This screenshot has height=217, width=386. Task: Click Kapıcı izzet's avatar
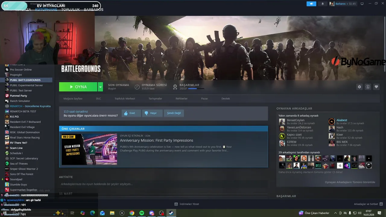coord(282,136)
